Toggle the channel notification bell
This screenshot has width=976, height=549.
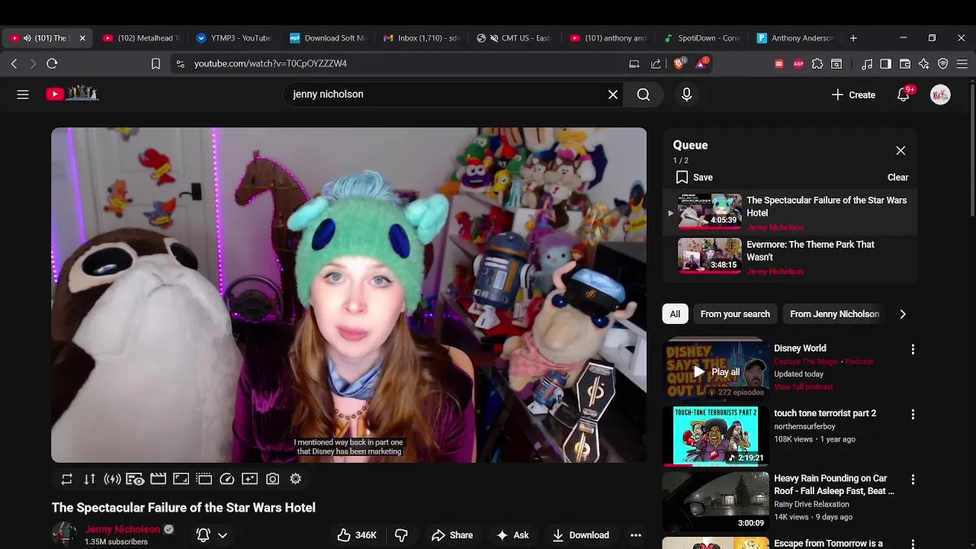[203, 535]
